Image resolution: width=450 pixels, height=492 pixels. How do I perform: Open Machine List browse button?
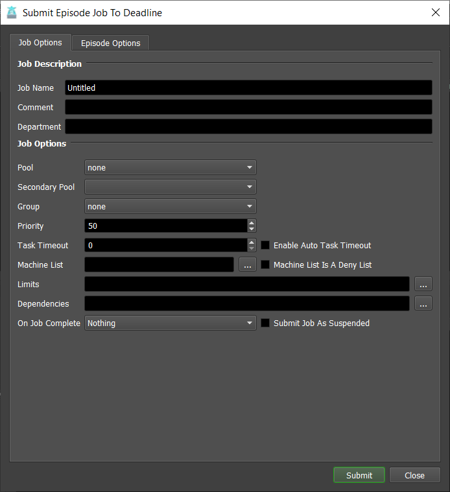click(x=248, y=264)
